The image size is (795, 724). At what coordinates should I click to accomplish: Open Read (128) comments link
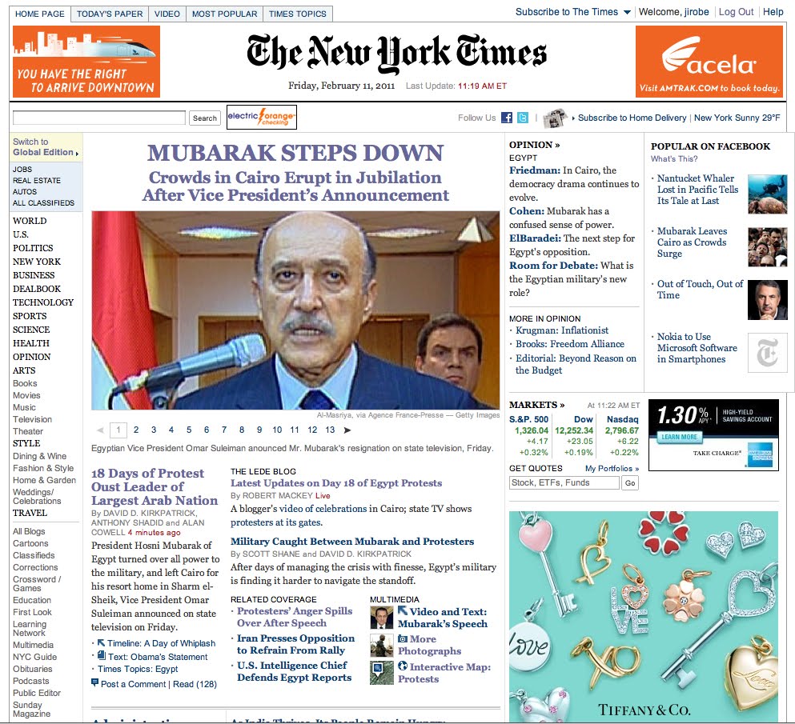pyautogui.click(x=195, y=684)
